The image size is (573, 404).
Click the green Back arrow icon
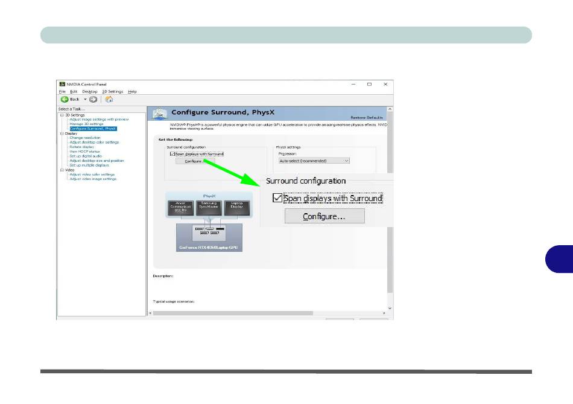(x=65, y=99)
